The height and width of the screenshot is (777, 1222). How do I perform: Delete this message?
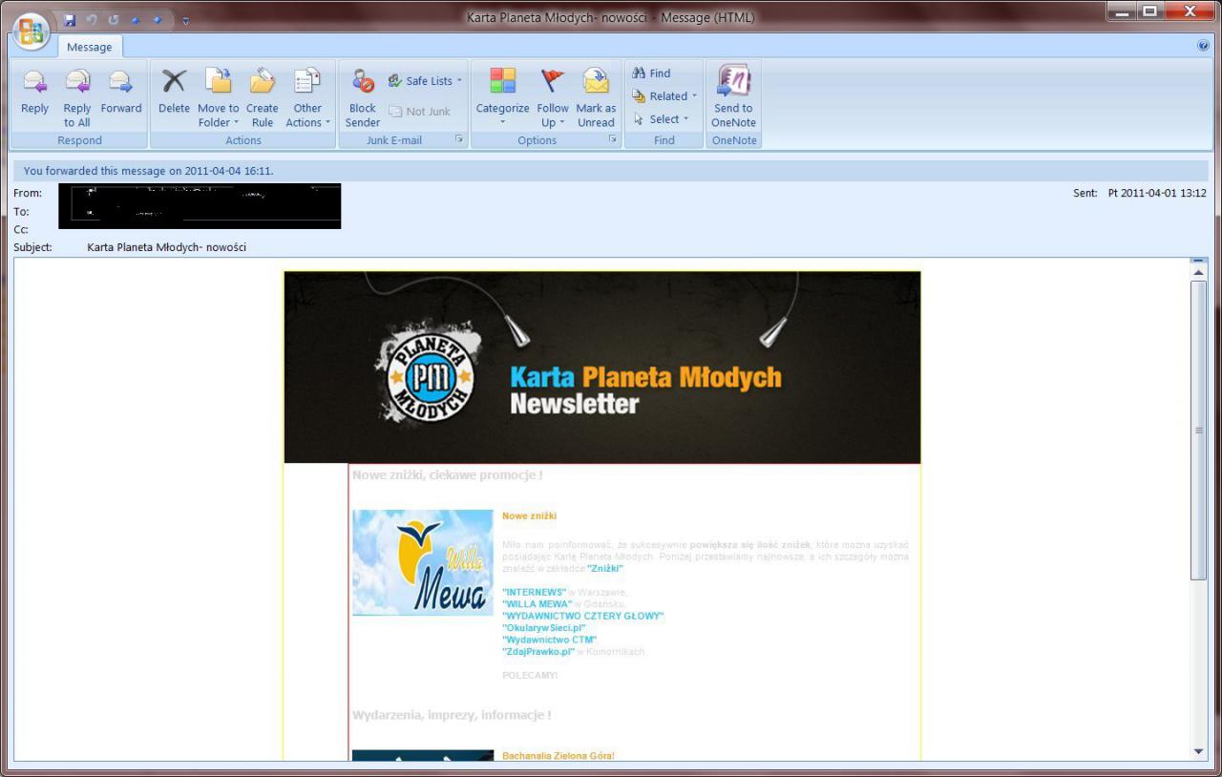[174, 93]
